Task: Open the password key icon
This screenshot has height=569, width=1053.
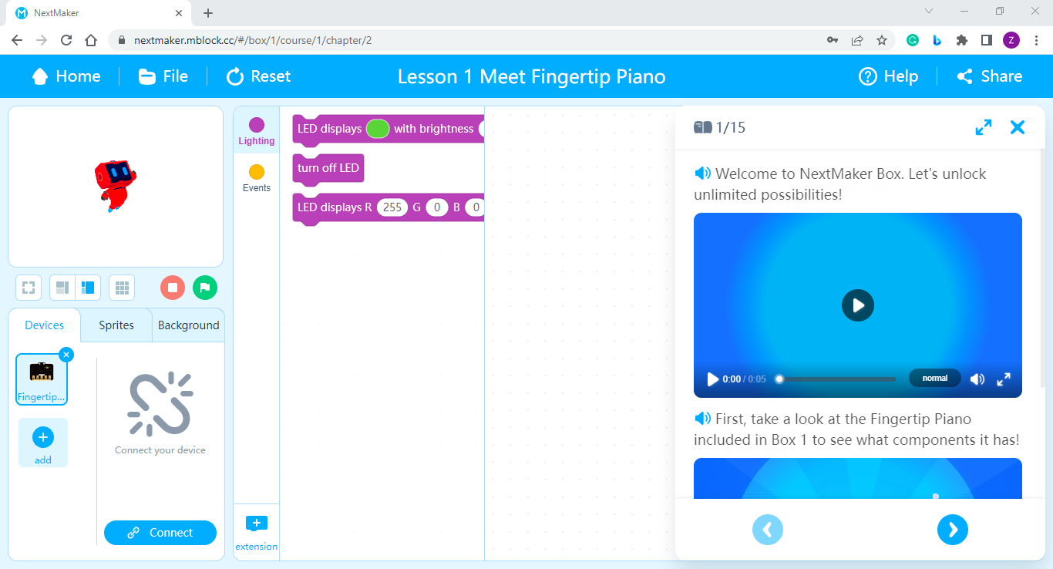Action: pos(833,40)
